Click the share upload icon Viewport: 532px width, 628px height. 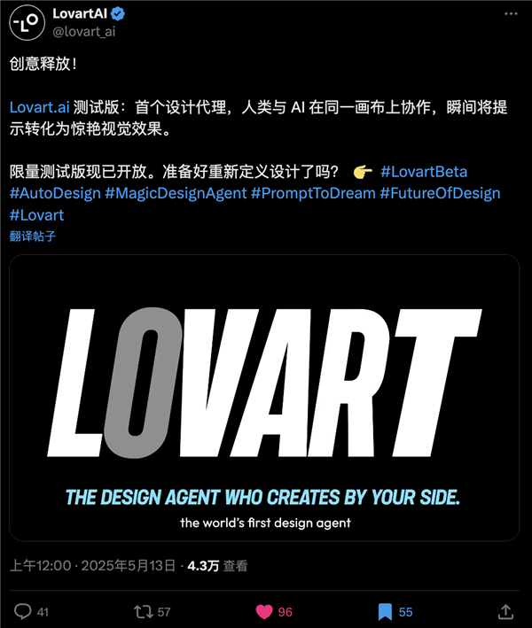point(506,611)
